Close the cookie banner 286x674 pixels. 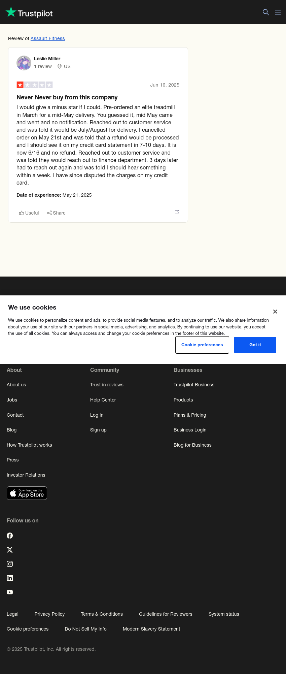(275, 312)
